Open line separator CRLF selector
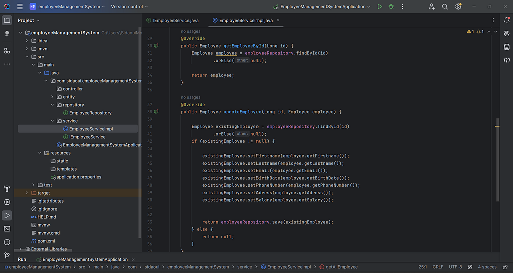The height and width of the screenshot is (273, 513). 438,267
